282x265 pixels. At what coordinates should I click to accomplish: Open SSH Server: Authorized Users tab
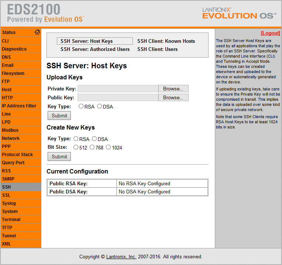click(95, 49)
